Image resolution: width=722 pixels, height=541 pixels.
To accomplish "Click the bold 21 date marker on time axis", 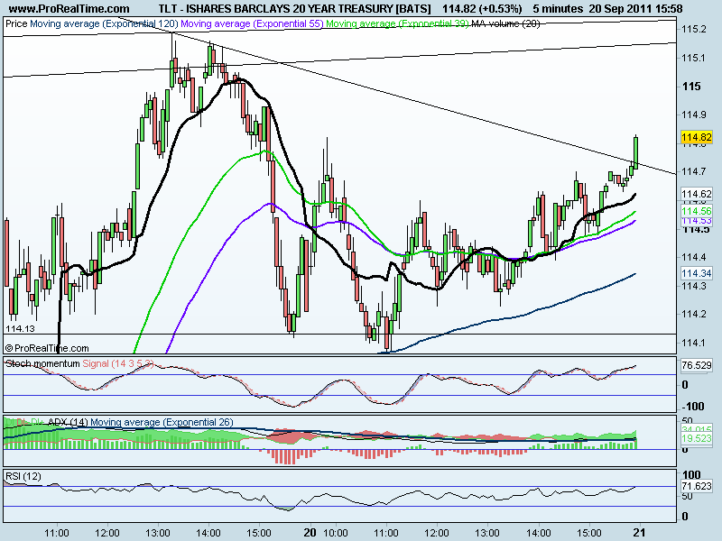I will tap(639, 533).
